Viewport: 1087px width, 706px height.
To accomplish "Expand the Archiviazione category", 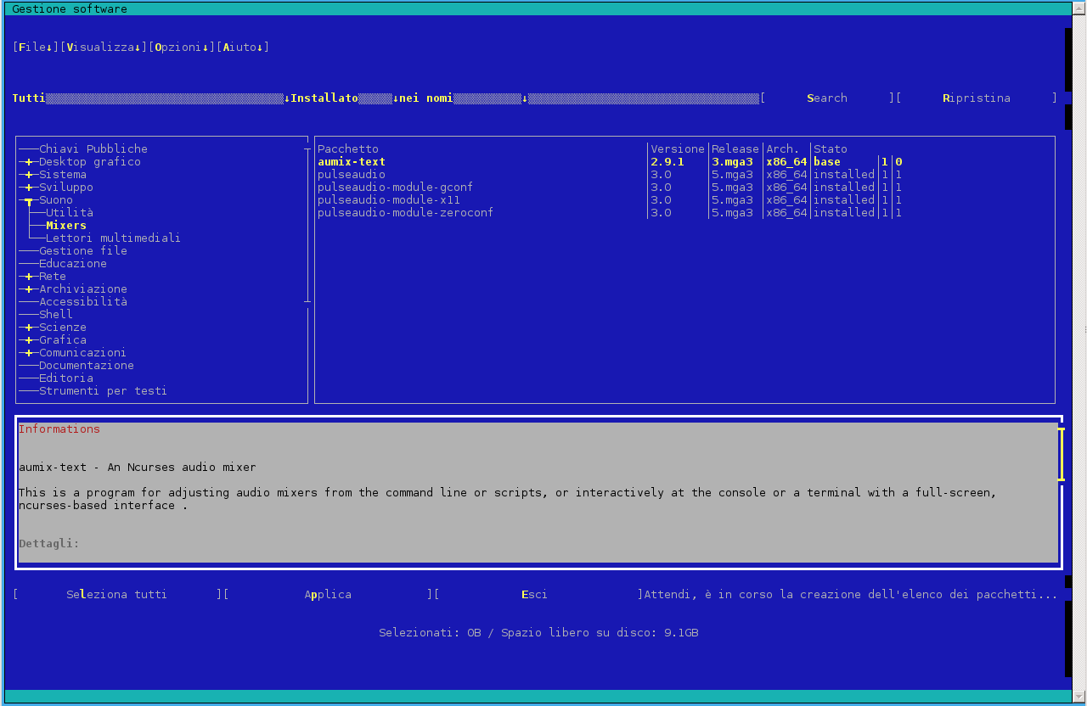I will pyautogui.click(x=29, y=289).
